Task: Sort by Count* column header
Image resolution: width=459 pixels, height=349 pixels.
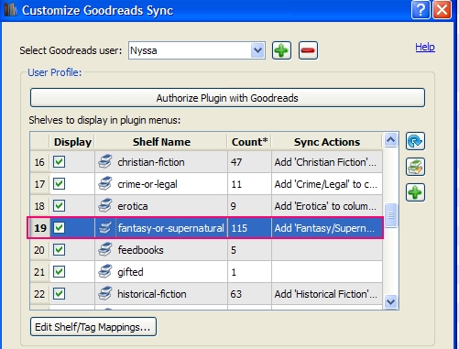Action: (249, 142)
